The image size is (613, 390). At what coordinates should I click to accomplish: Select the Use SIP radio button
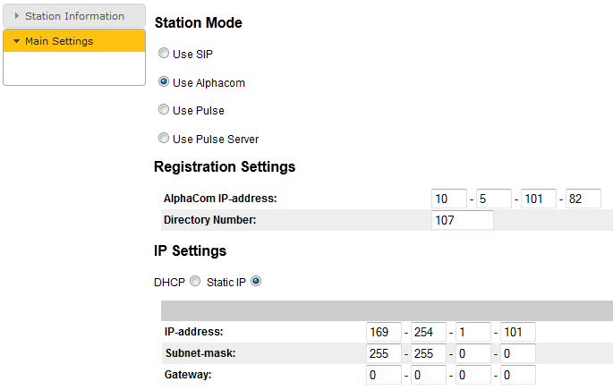164,54
